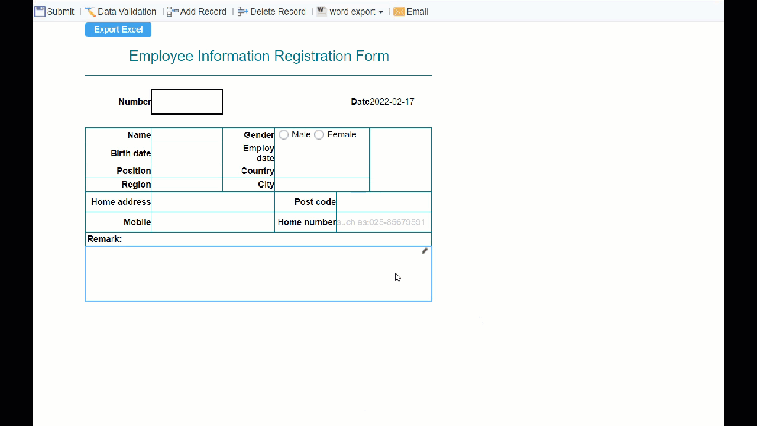757x426 pixels.
Task: Click the Birth date cell
Action: pos(187,153)
